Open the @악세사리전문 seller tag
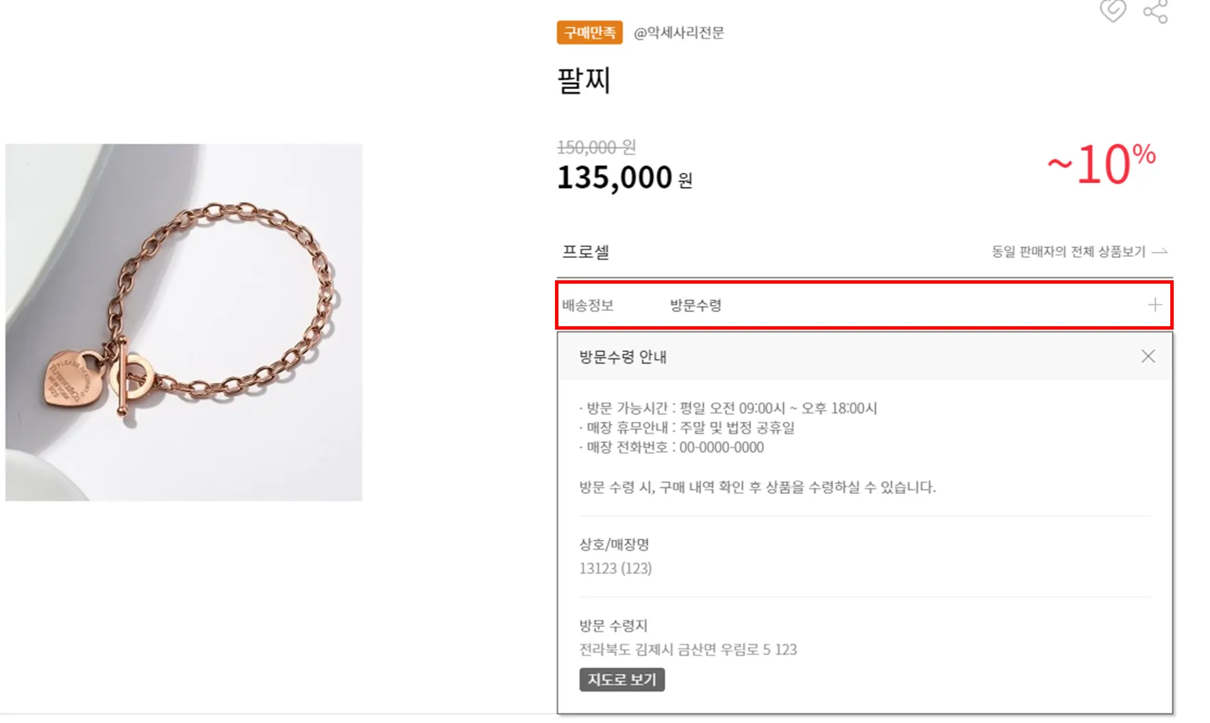 679,32
